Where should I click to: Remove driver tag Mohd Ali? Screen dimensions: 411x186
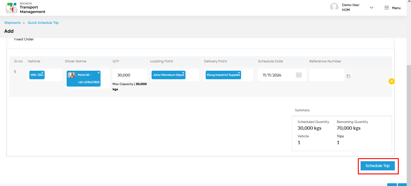coord(98,73)
